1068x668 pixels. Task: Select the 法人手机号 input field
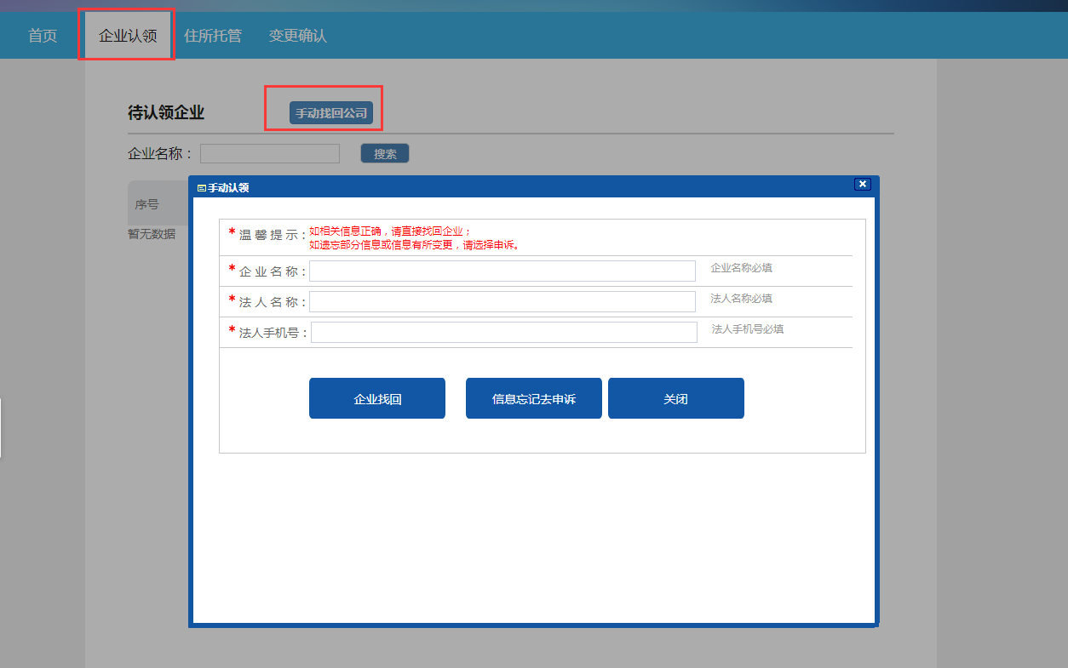click(x=503, y=333)
